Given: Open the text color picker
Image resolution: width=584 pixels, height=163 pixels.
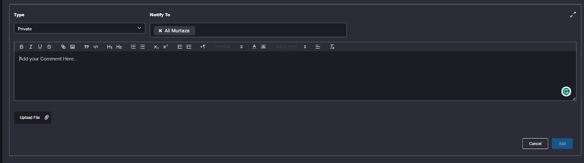Looking at the screenshot, I should (254, 47).
